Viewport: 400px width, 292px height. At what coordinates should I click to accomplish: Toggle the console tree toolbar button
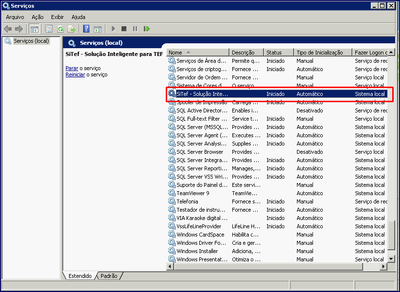click(x=34, y=29)
